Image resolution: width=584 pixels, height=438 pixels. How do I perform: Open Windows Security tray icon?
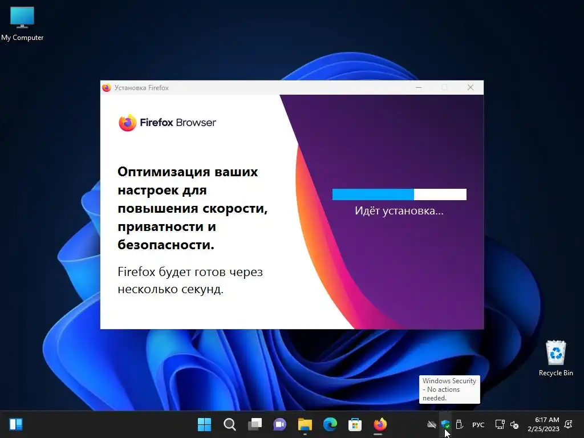pos(445,424)
